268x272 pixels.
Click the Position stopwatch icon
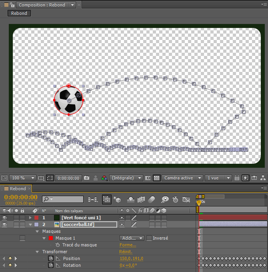click(51, 258)
